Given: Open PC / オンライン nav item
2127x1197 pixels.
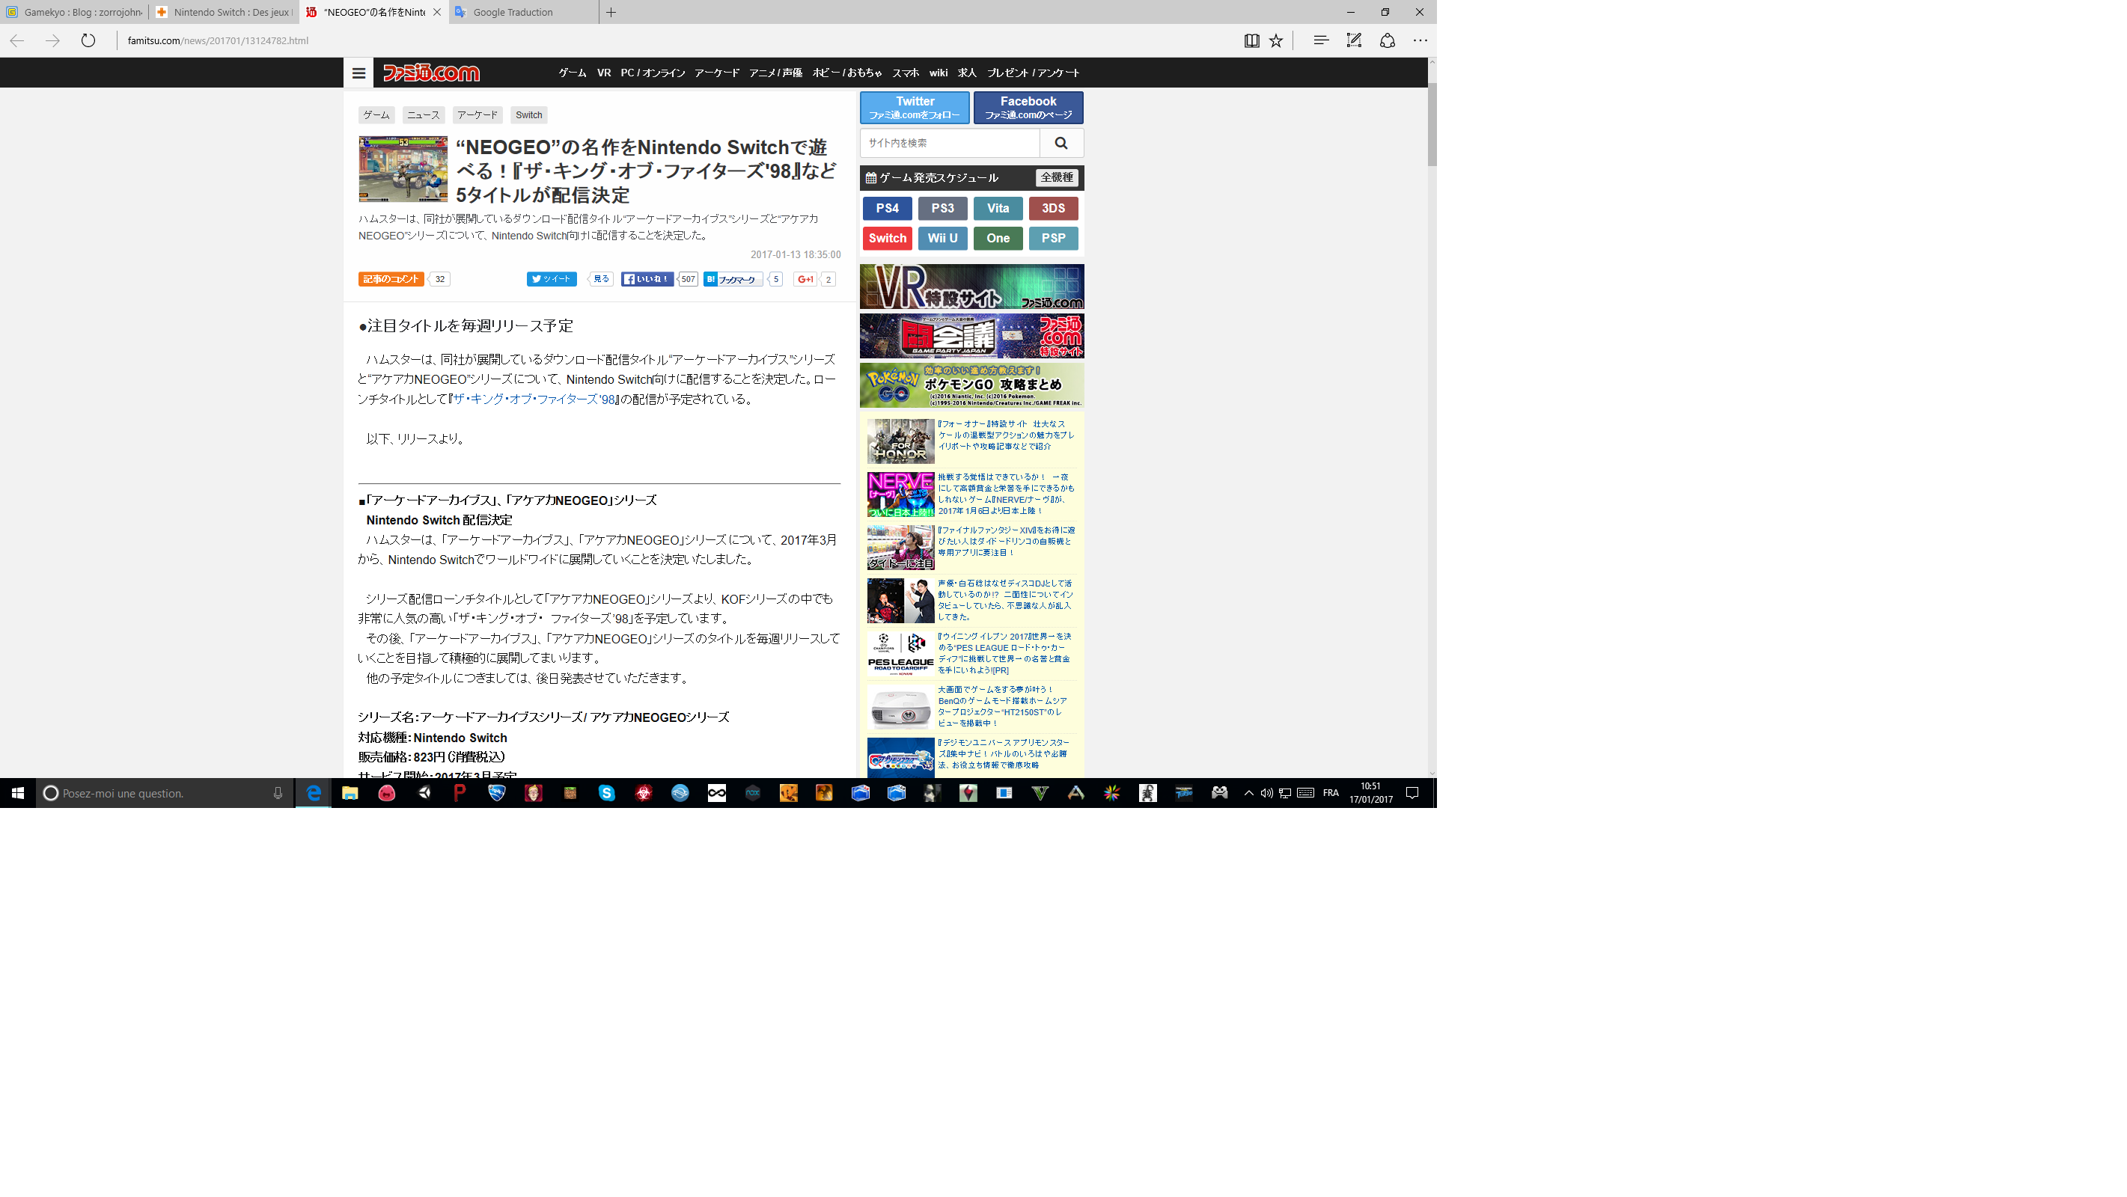Looking at the screenshot, I should click(x=653, y=73).
